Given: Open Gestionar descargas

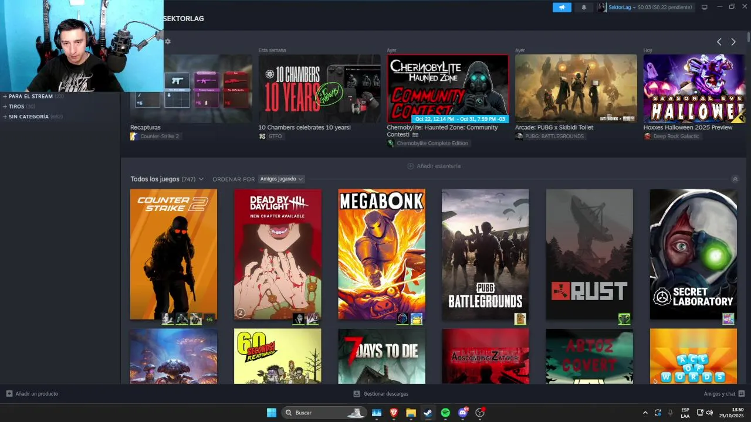Looking at the screenshot, I should [x=381, y=394].
